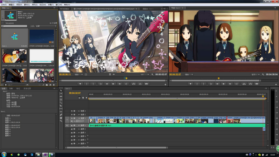Activate the Selection arrow tool
Viewport: 279px width, 157px height.
(x=61, y=90)
